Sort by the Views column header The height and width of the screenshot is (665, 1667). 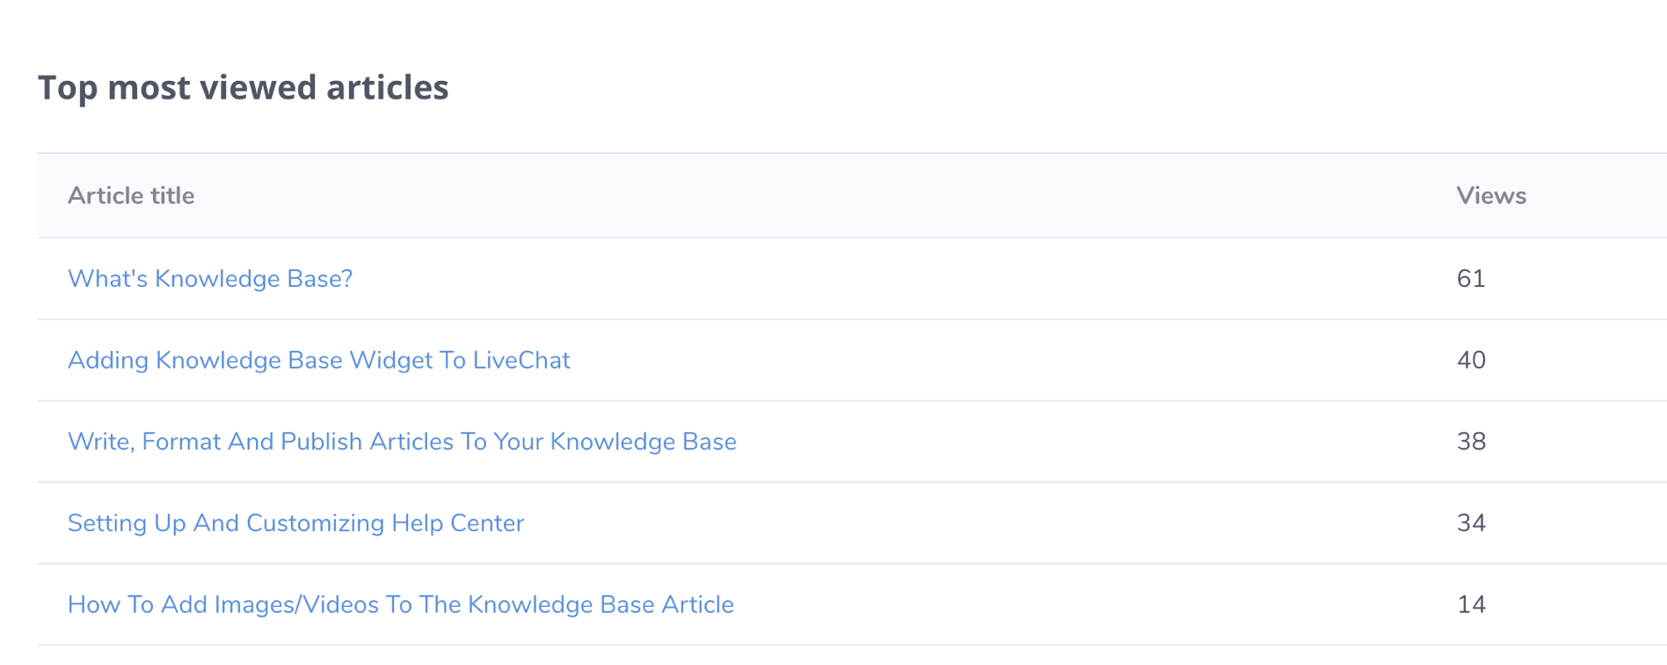click(1491, 195)
